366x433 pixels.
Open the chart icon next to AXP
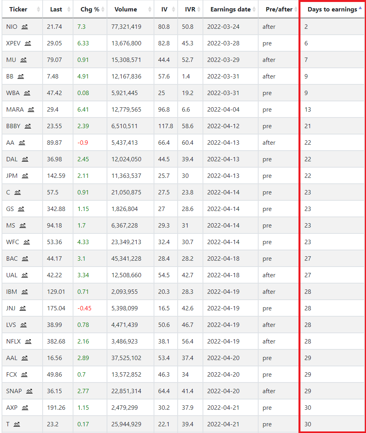(x=25, y=408)
